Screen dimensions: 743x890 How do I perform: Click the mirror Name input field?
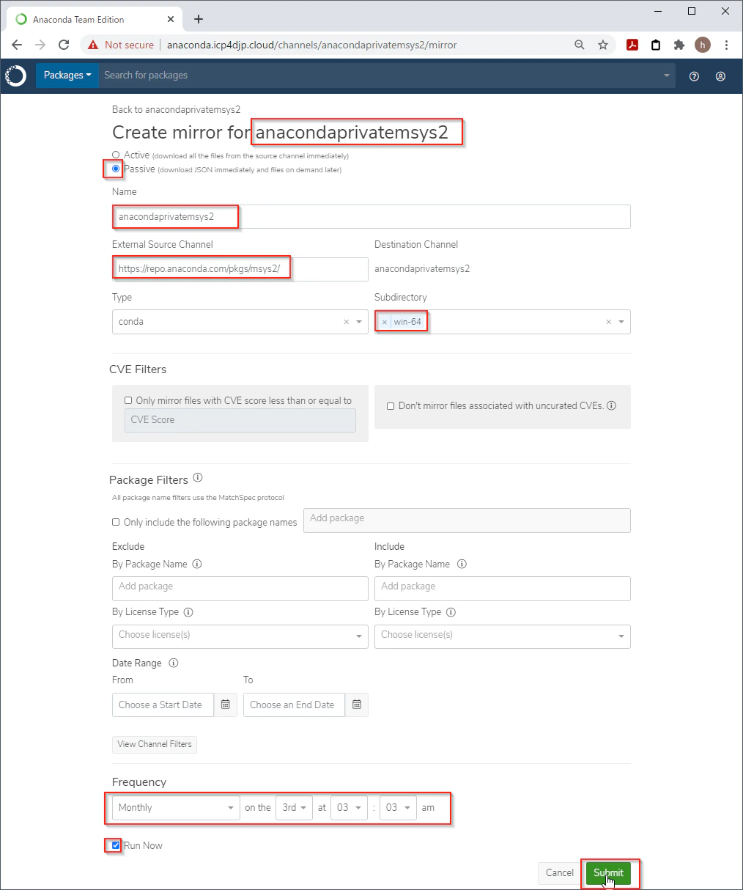pyautogui.click(x=371, y=217)
